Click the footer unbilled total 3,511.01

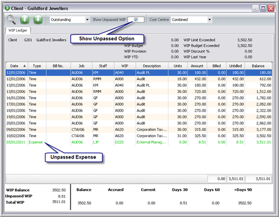(x=236, y=179)
